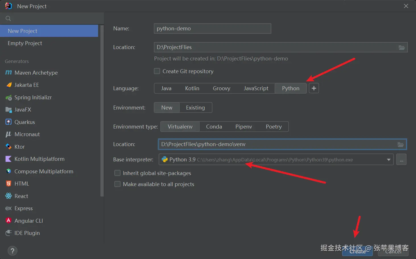Viewport: 416px width, 259px height.
Task: Select JavaScript language option
Action: (256, 88)
